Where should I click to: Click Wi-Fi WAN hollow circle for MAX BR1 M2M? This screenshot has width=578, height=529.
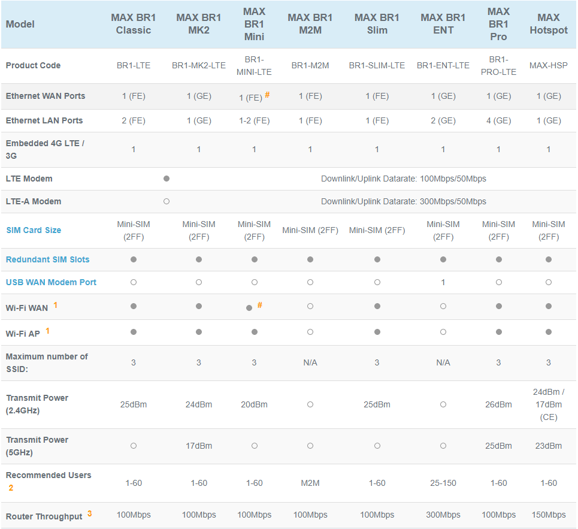click(x=310, y=306)
